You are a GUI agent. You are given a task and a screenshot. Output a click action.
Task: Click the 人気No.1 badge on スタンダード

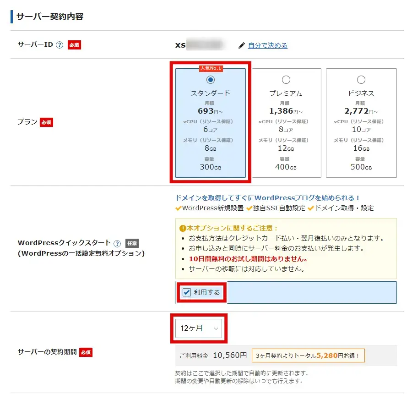pos(211,68)
